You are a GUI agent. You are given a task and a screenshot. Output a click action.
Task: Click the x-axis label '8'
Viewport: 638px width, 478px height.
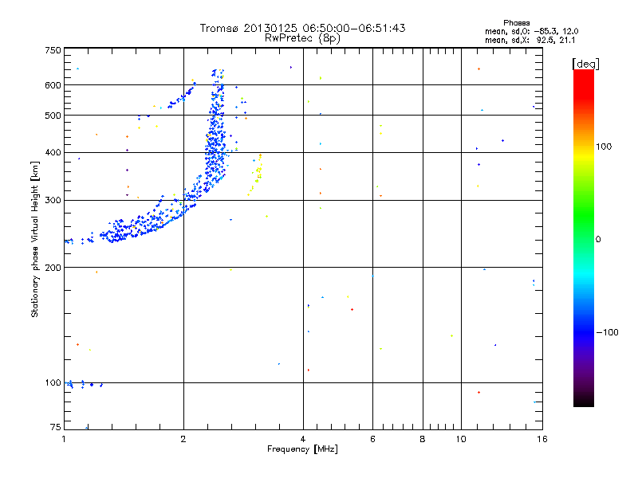click(x=423, y=439)
